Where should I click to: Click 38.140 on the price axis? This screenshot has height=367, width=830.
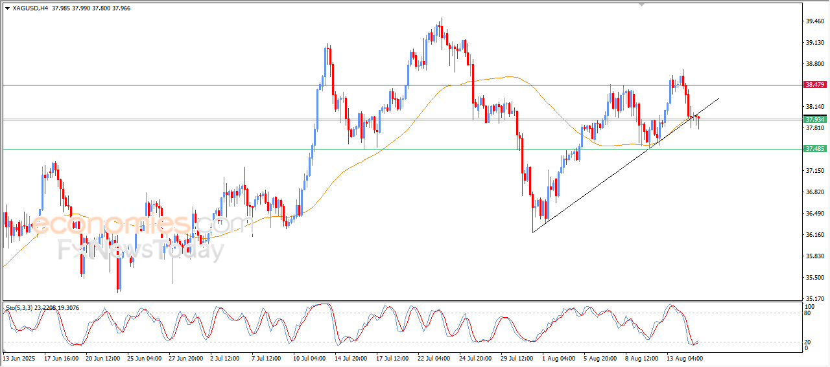point(816,107)
